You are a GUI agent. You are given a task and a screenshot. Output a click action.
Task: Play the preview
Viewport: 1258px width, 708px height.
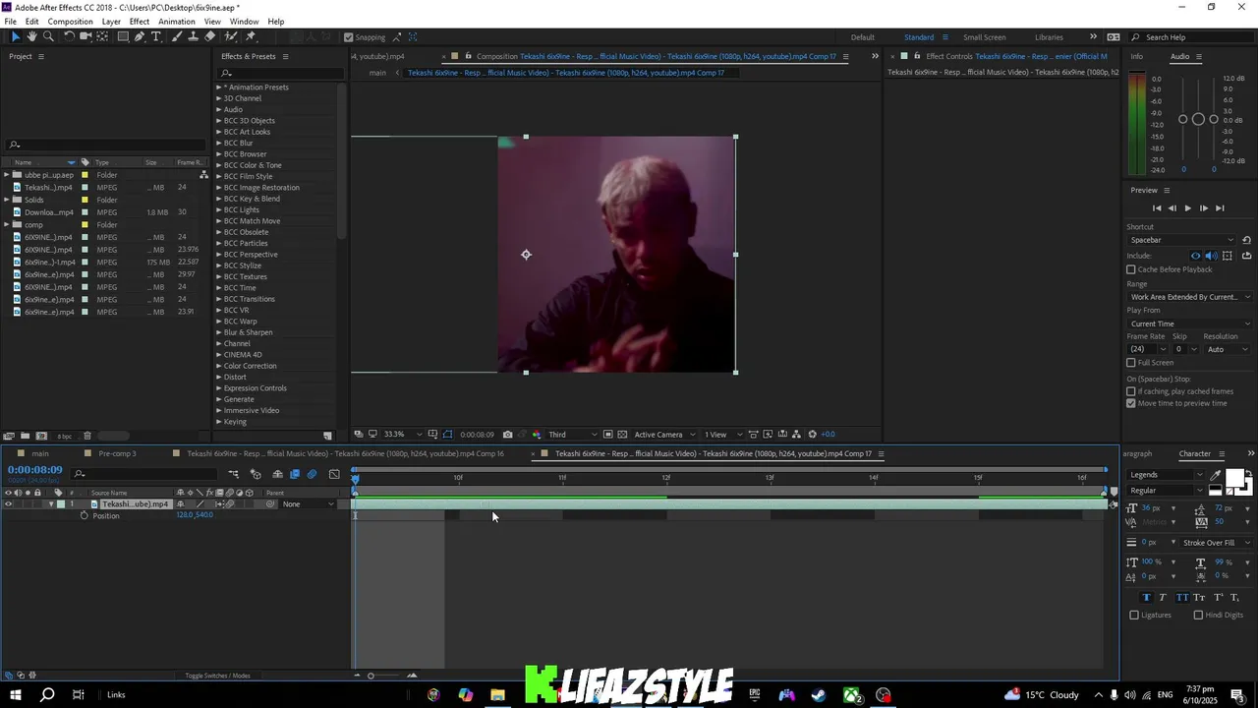coord(1187,208)
